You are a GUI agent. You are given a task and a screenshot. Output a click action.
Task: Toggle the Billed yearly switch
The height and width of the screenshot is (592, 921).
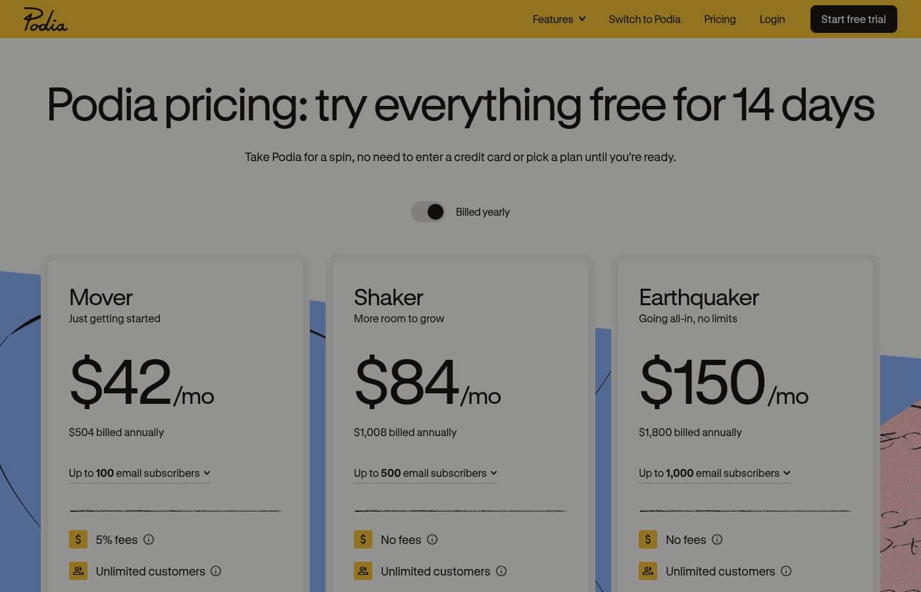point(428,212)
